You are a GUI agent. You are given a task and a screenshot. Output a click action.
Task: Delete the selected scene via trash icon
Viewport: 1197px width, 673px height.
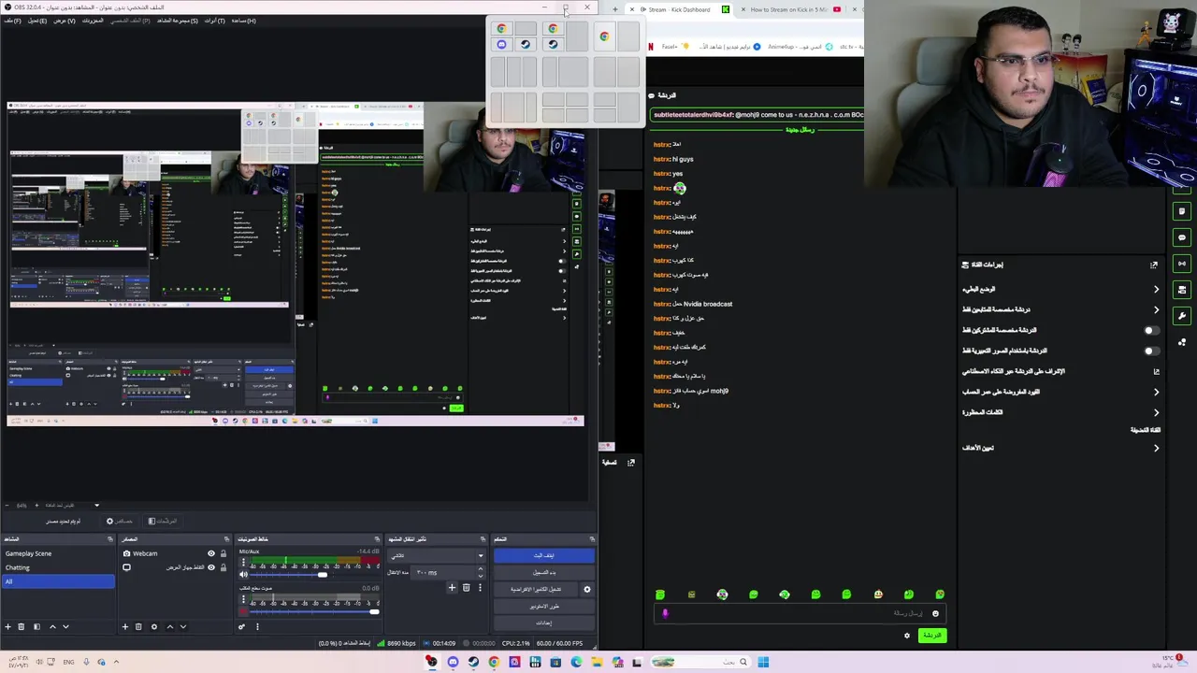tap(21, 626)
